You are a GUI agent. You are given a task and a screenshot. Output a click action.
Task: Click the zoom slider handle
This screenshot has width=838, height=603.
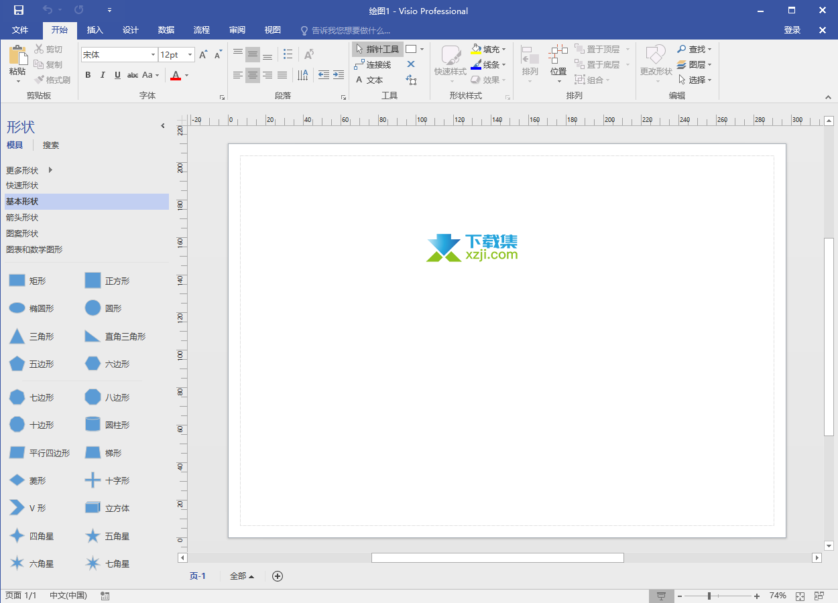point(709,596)
